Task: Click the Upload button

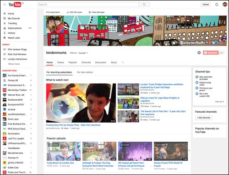Action: [206, 5]
